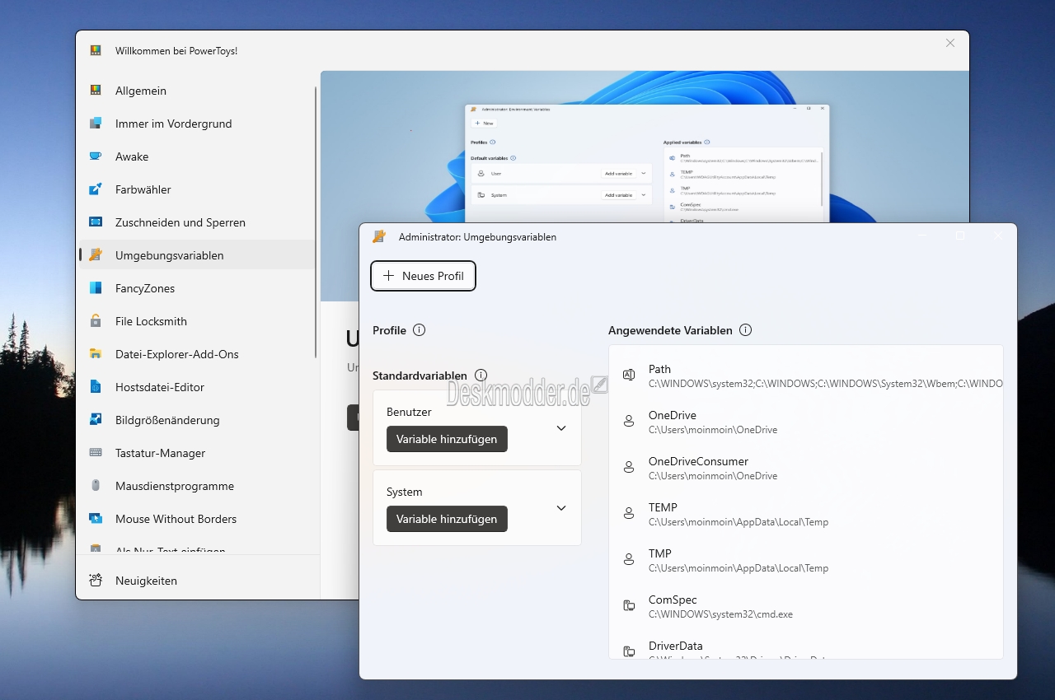Click the Neuigkeiten icon at sidebar bottom
The height and width of the screenshot is (700, 1055).
pos(96,581)
